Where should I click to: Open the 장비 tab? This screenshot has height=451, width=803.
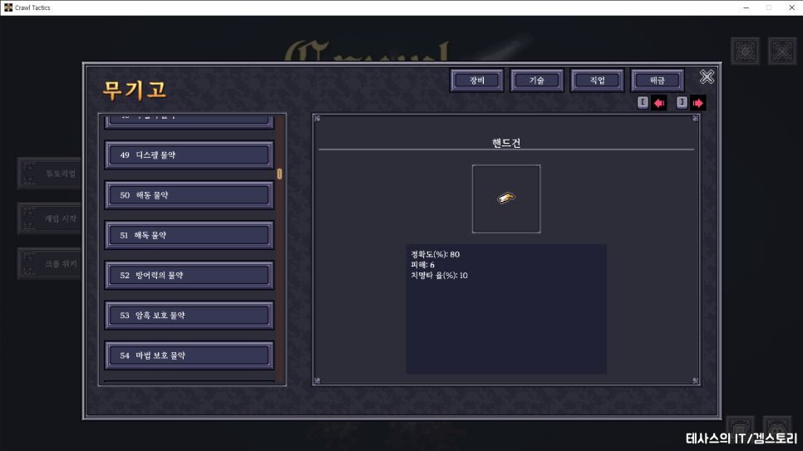coord(477,81)
